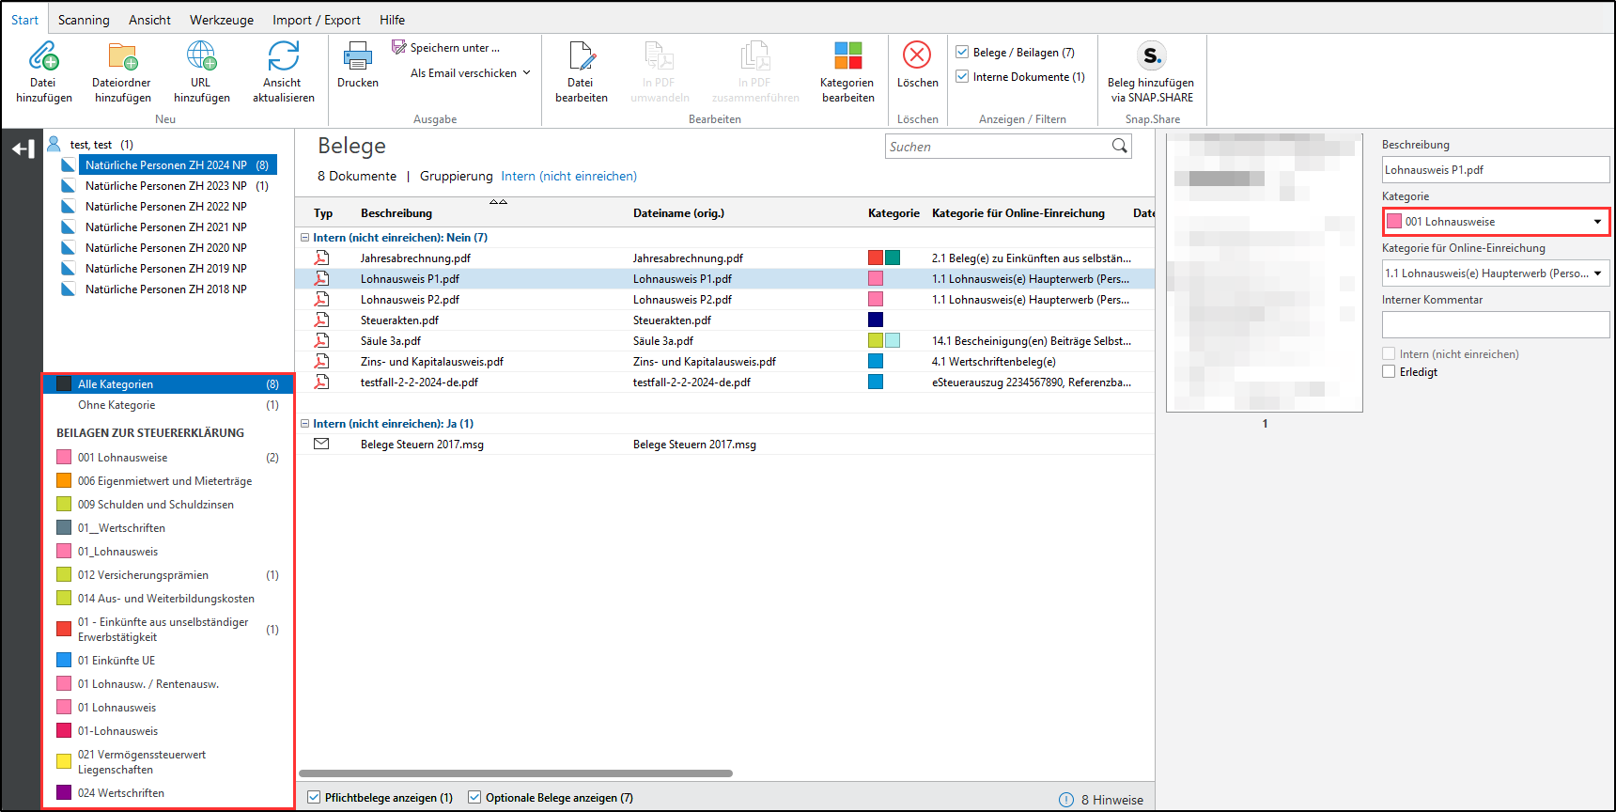Click tax icon of Natürliche Personen ZH 2022 NP
1616x812 pixels.
pos(68,206)
